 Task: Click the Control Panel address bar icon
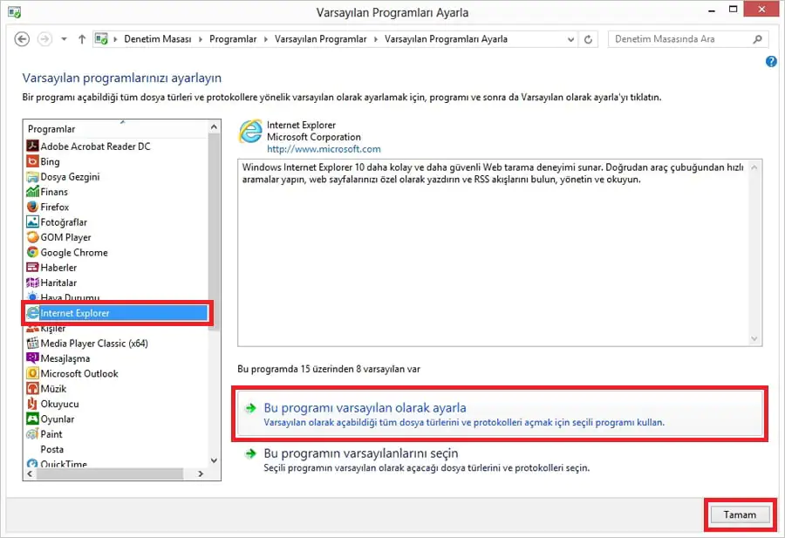pos(102,39)
